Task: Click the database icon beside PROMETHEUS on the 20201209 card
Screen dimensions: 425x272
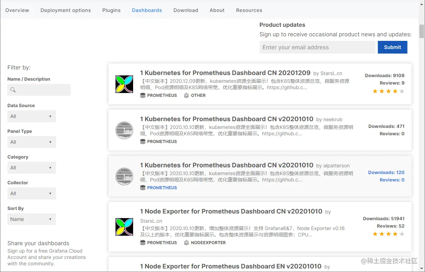Action: click(x=143, y=95)
